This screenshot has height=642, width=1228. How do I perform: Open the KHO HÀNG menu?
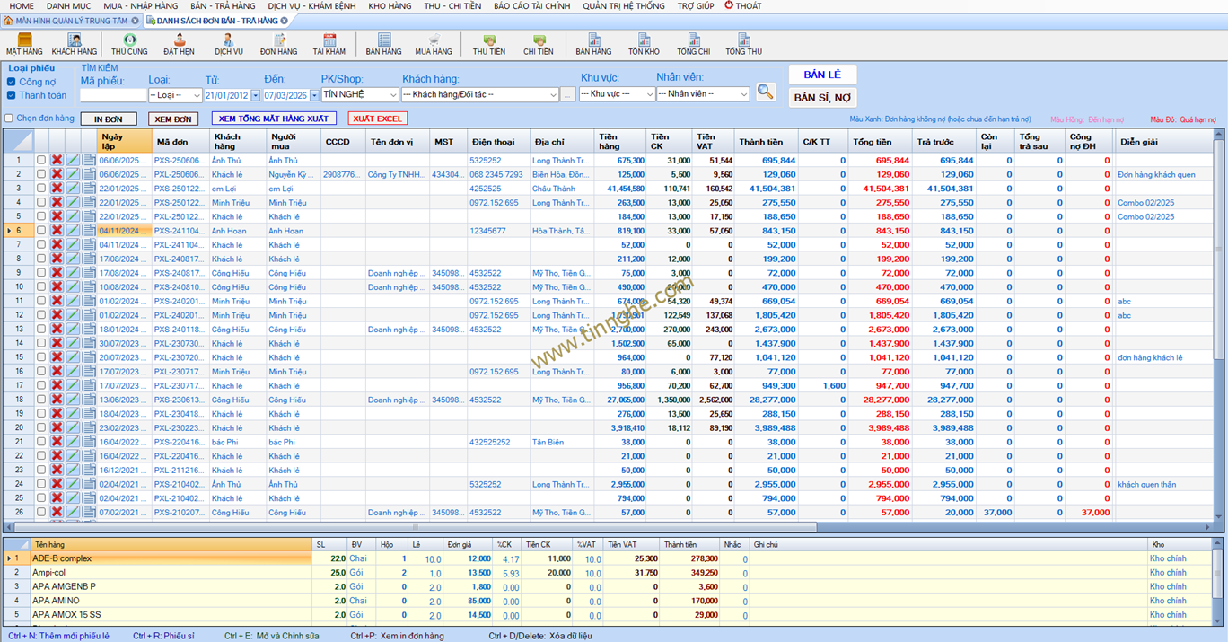390,6
